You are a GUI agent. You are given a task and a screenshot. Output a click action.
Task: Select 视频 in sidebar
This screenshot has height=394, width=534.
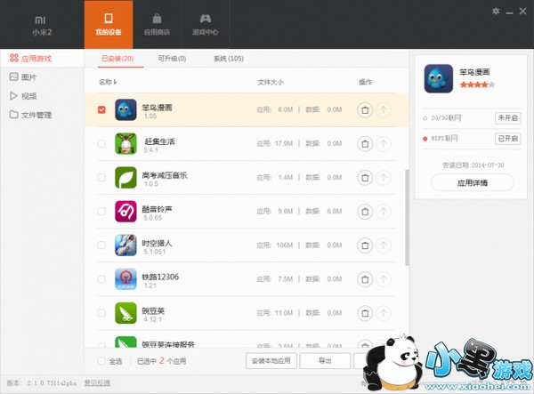coord(23,96)
